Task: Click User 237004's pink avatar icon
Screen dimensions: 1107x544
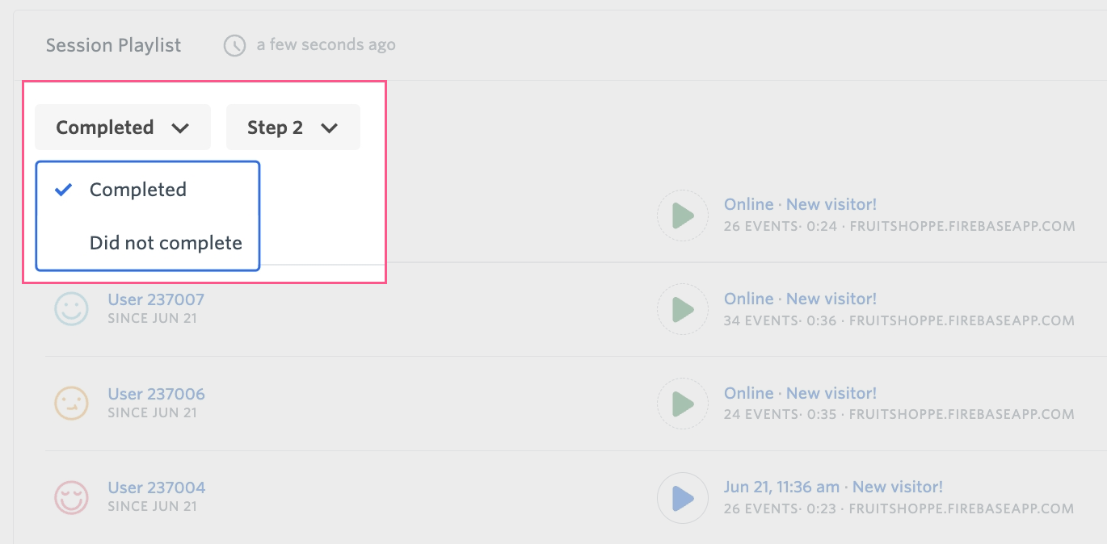Action: tap(71, 498)
